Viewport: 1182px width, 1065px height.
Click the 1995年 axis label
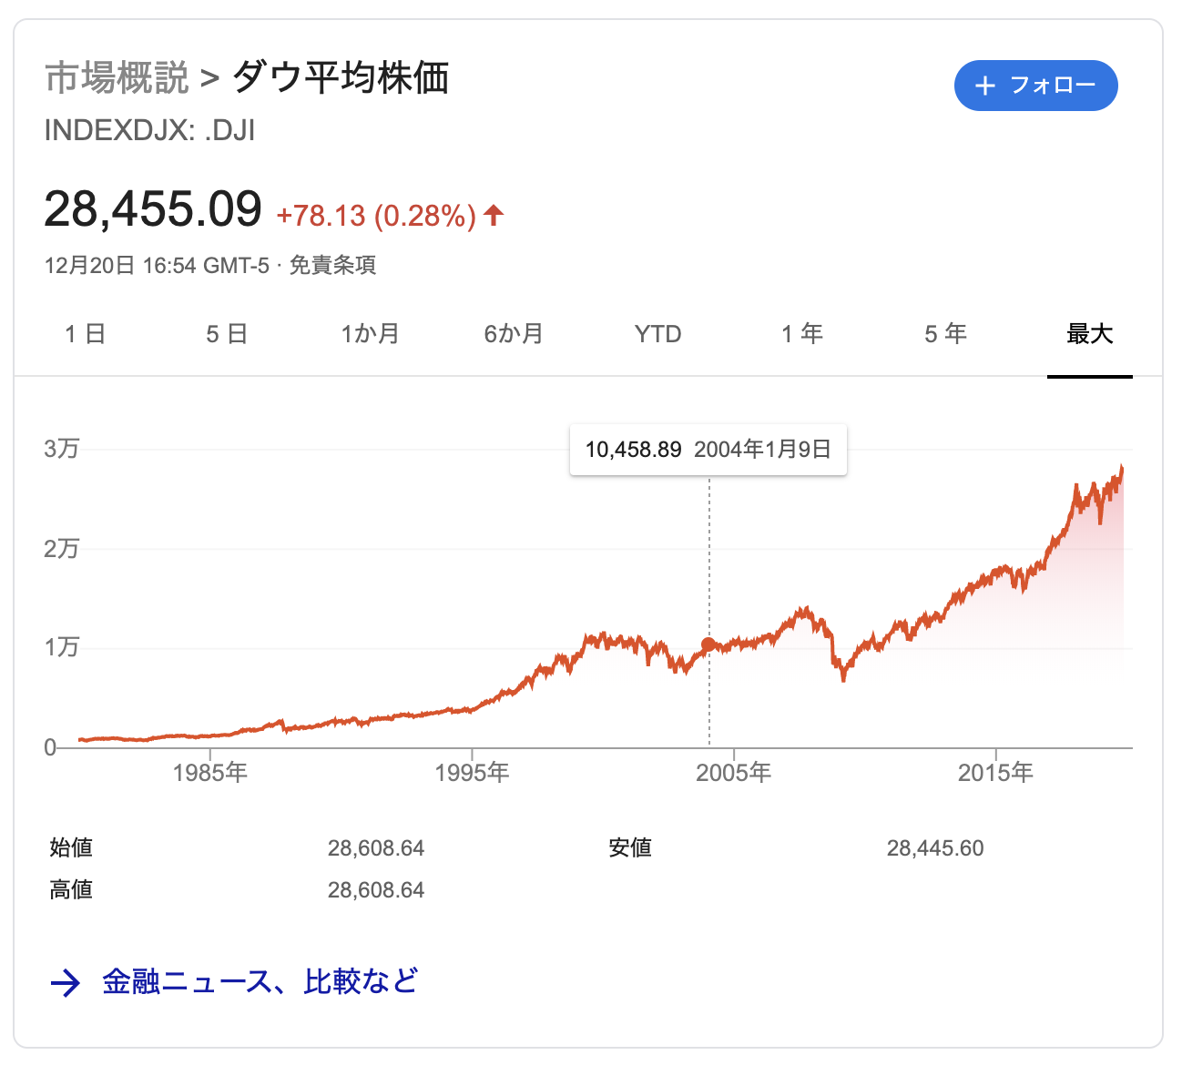472,773
